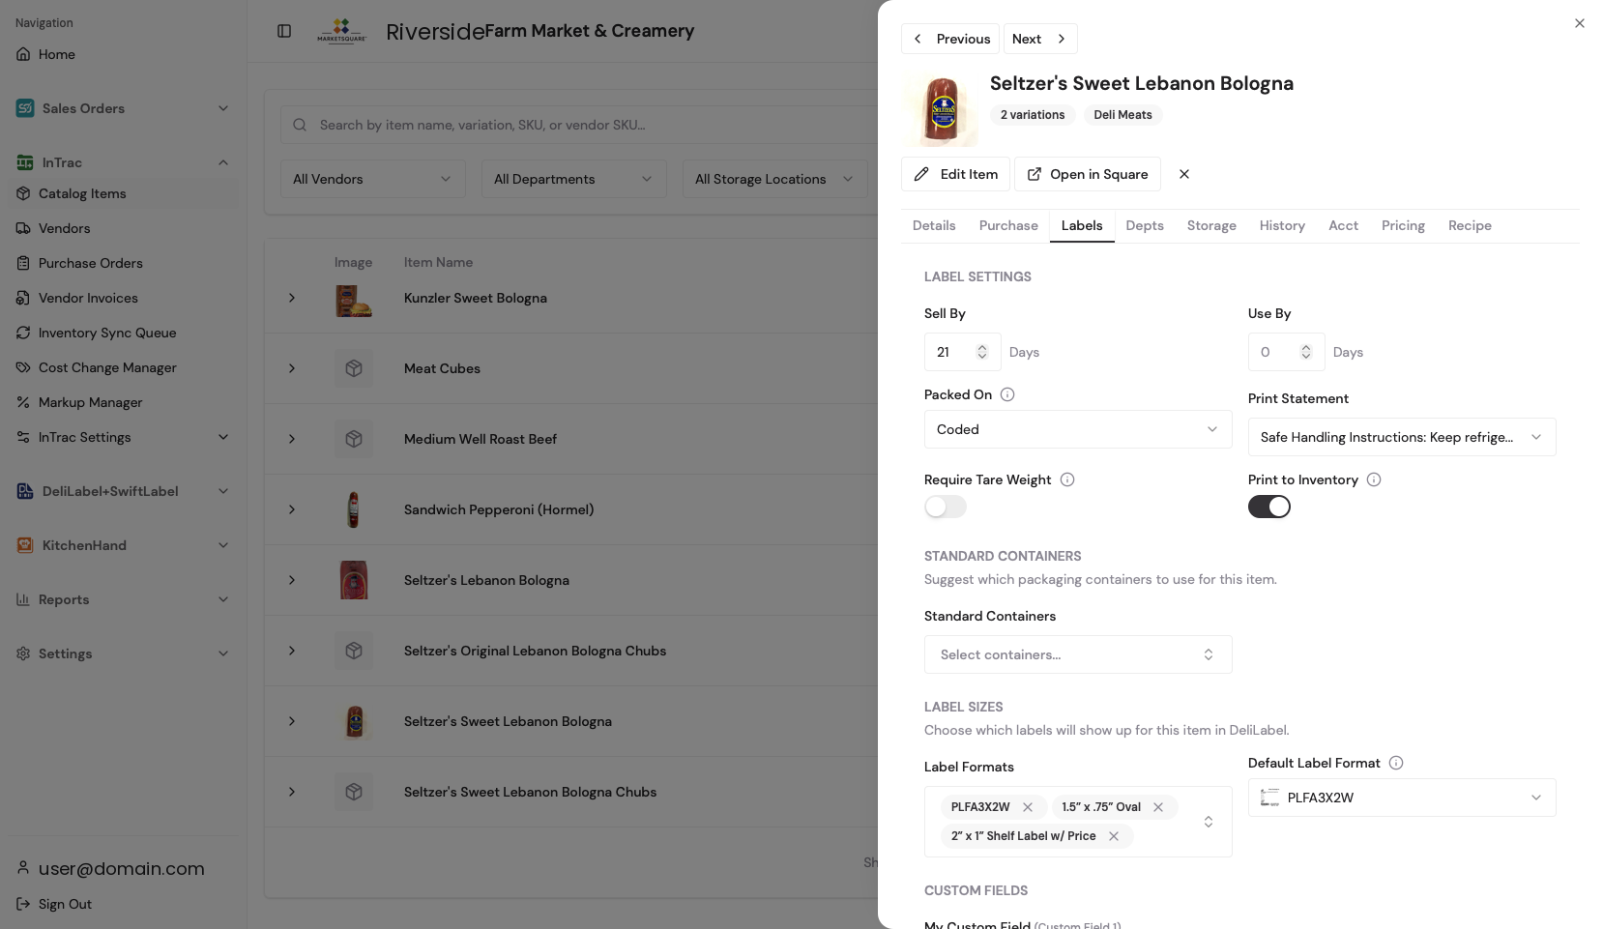
Task: Open the All Storage Locations dropdown
Action: coord(775,179)
